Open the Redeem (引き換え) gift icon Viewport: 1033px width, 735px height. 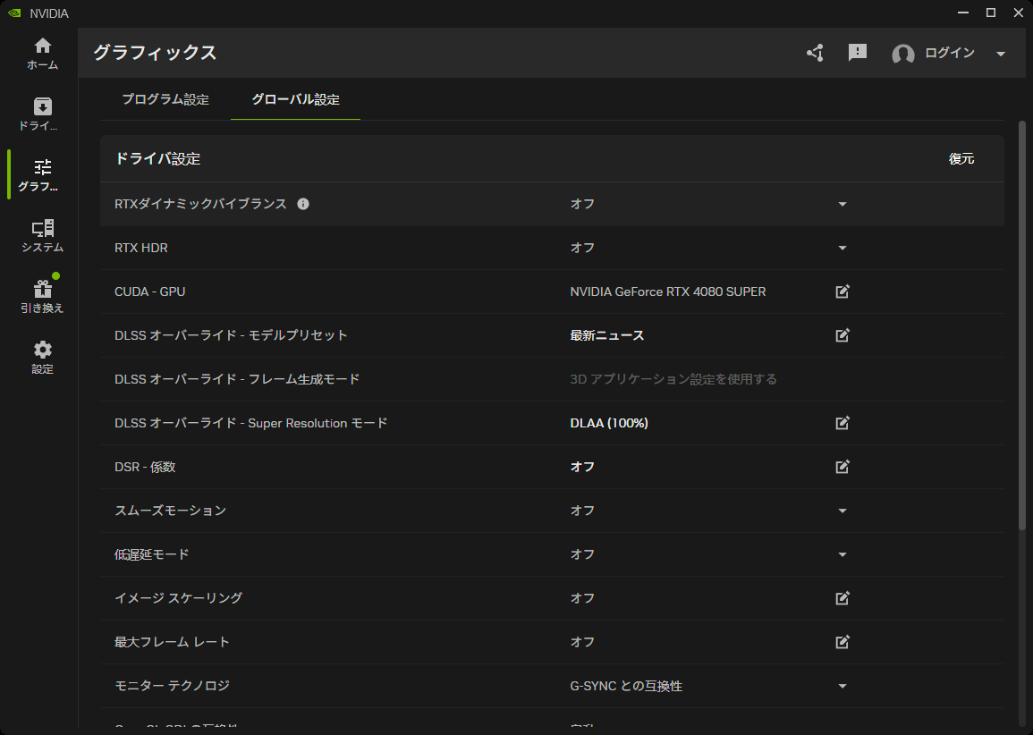click(x=42, y=296)
